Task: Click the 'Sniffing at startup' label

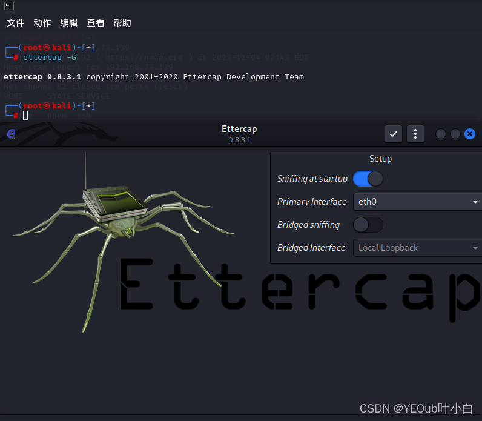Action: click(x=312, y=179)
